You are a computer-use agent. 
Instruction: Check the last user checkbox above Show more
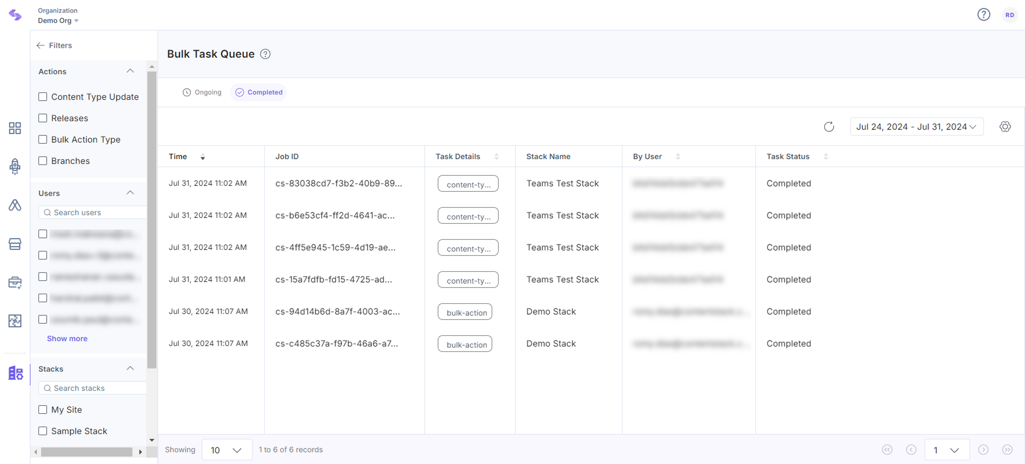pyautogui.click(x=43, y=319)
